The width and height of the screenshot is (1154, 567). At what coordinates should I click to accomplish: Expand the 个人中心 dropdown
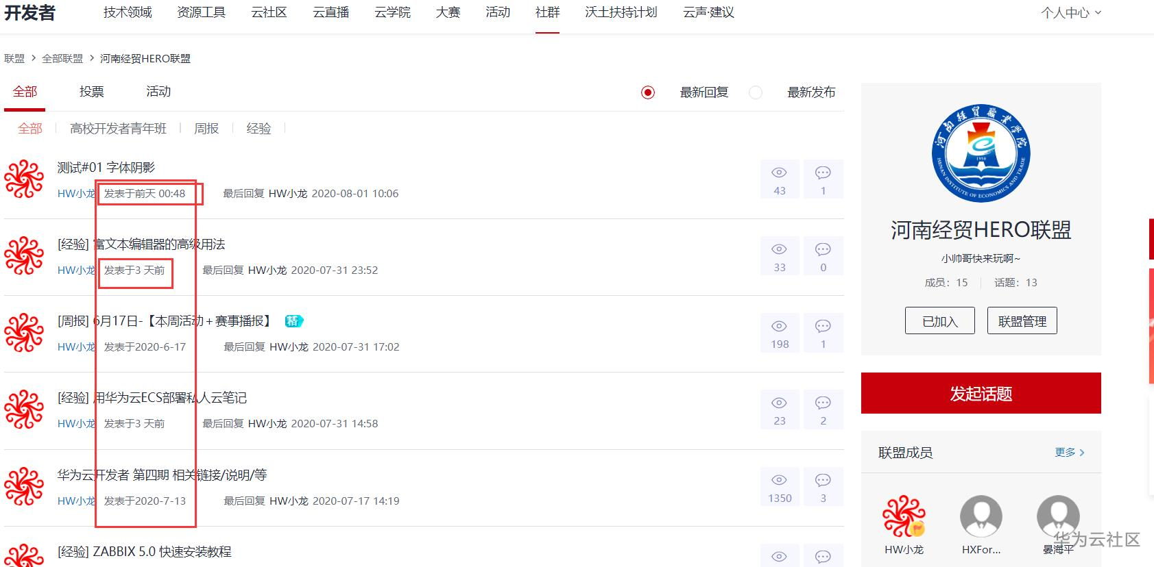[x=1071, y=12]
